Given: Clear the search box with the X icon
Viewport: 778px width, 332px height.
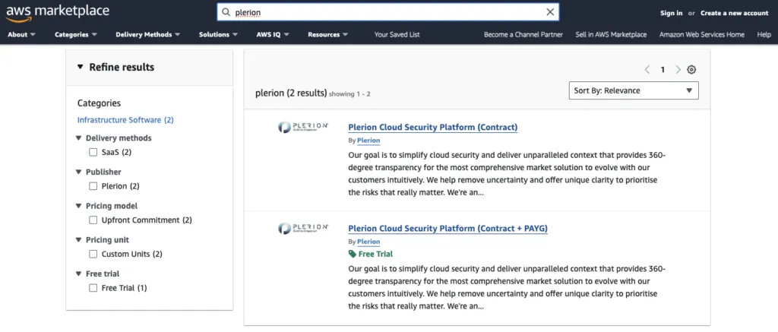Looking at the screenshot, I should click(x=550, y=12).
